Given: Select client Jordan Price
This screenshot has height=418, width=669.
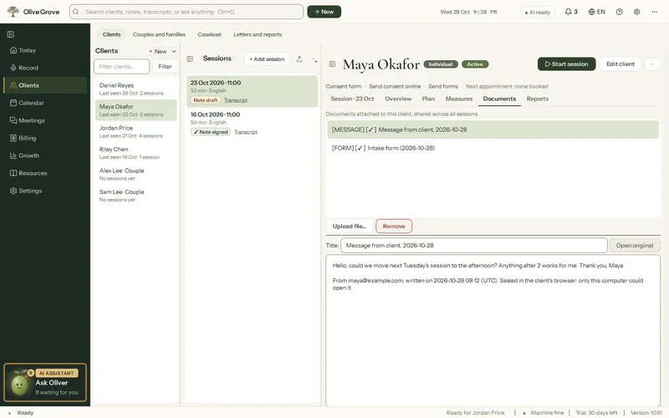Looking at the screenshot, I should click(x=135, y=131).
